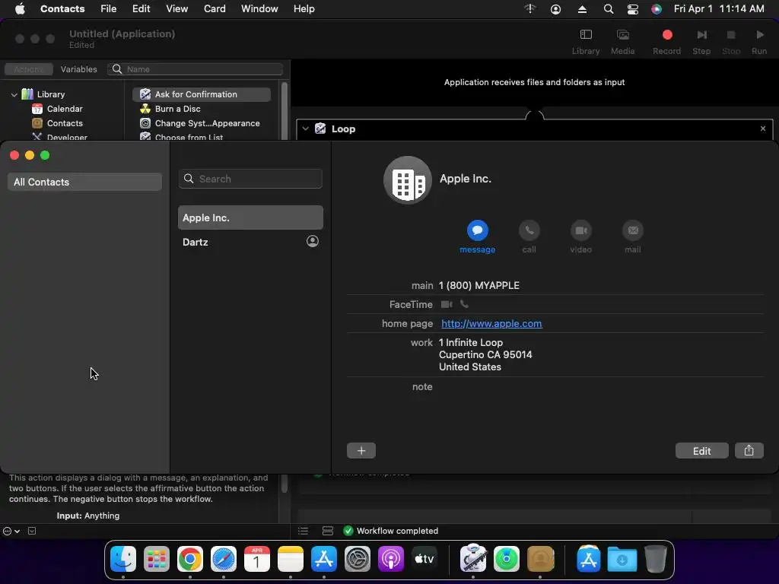Show the Automator variables split view

click(x=328, y=531)
